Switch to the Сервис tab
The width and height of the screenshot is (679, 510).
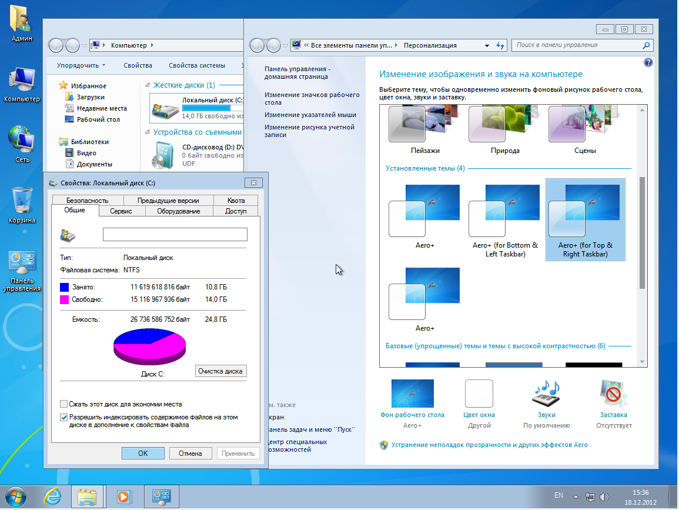tap(121, 211)
